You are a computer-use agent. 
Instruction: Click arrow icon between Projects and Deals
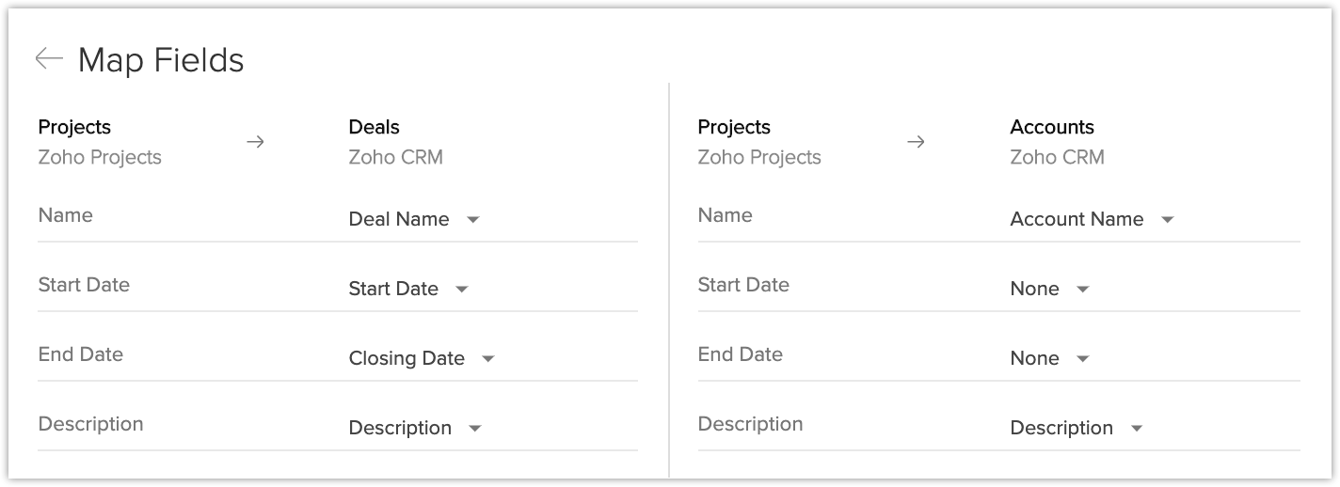255,142
